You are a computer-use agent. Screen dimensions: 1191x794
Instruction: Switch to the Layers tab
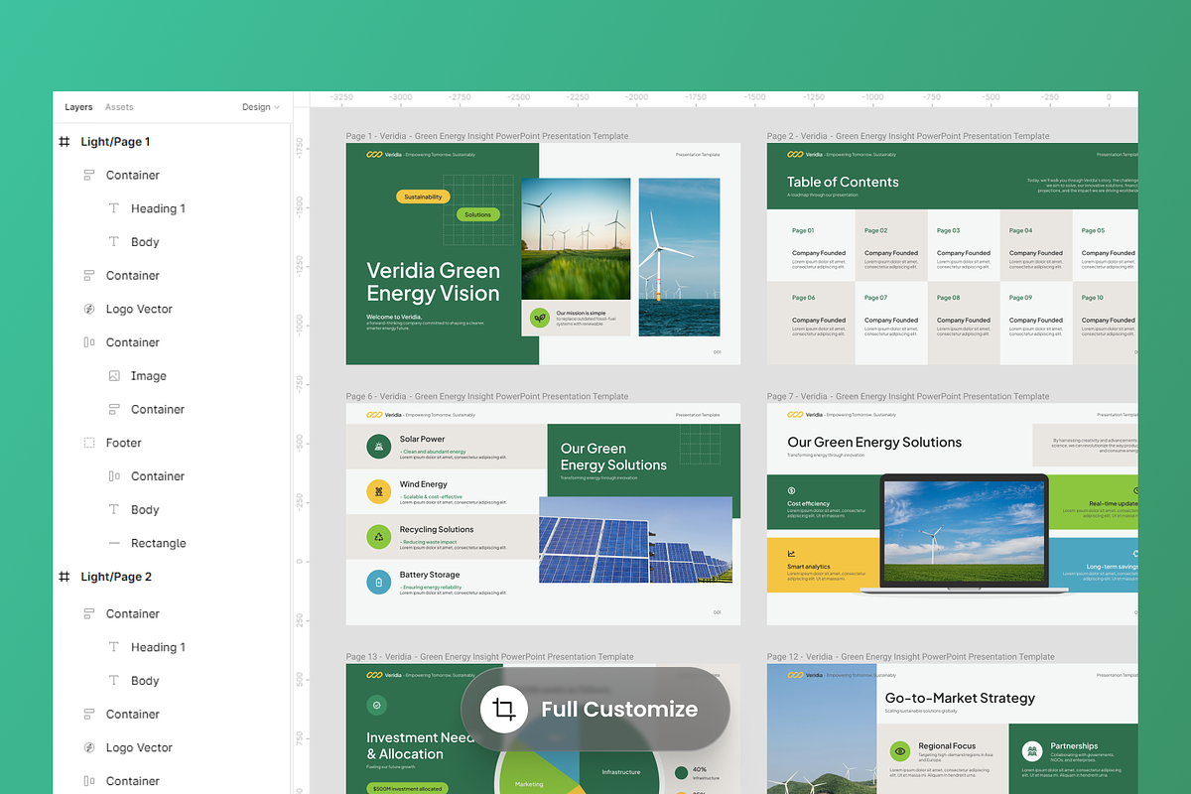tap(78, 107)
